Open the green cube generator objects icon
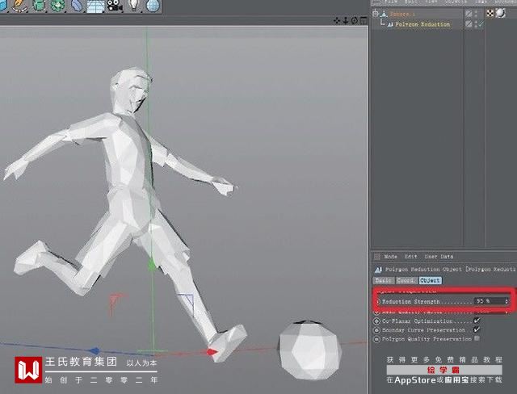Image resolution: width=517 pixels, height=394 pixels. (38, 6)
